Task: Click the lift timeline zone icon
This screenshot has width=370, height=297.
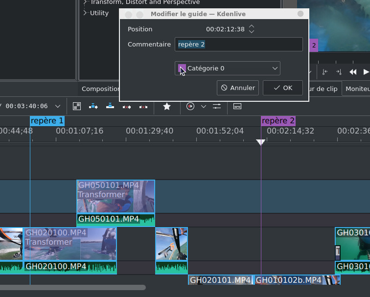Action: [x=143, y=106]
